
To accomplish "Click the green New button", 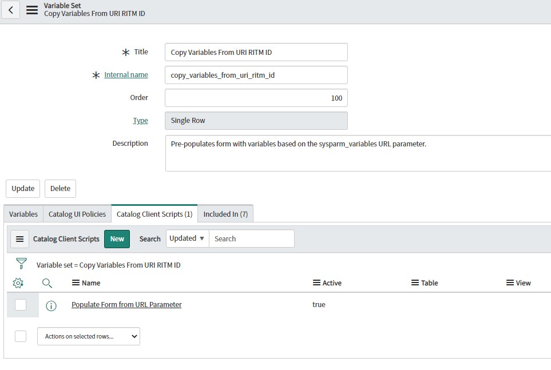I will (x=117, y=239).
